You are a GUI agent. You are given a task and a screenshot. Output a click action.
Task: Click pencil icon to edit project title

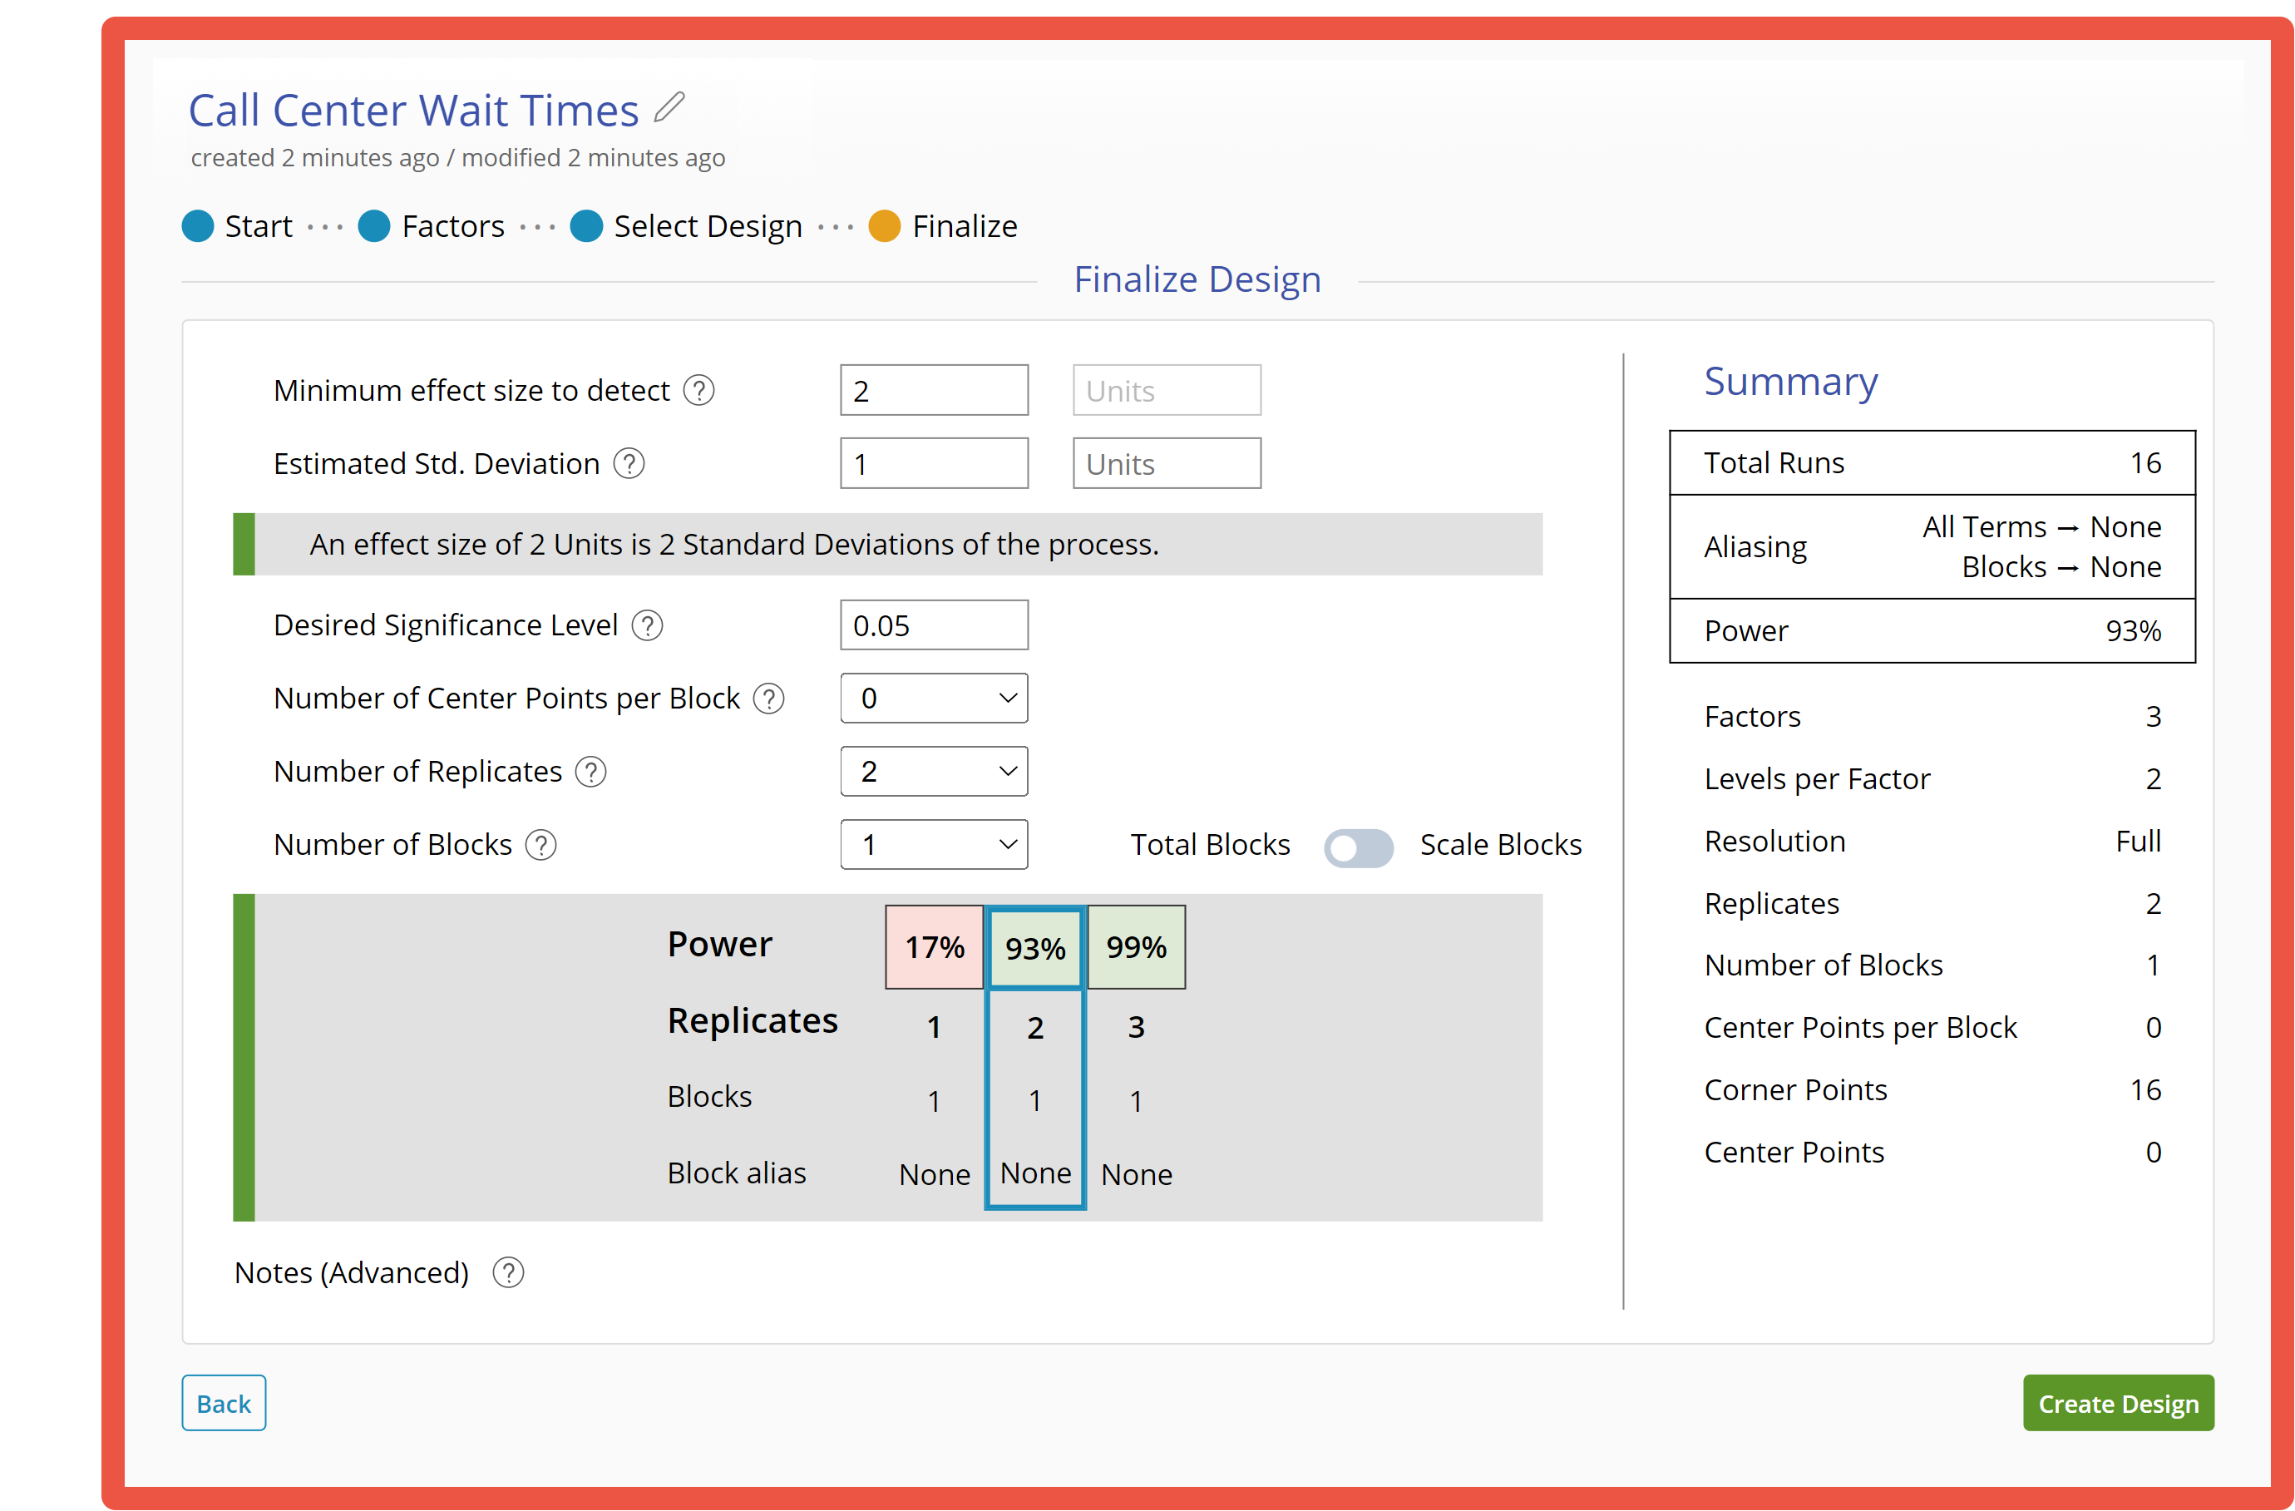point(669,107)
